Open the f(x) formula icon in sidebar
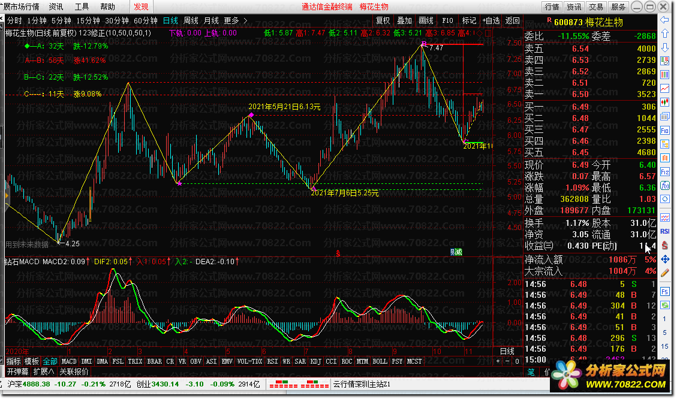 pyautogui.click(x=664, y=186)
